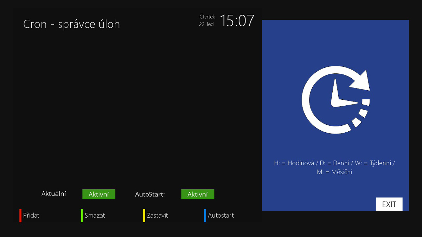Click the 15:07 clock display
422x237 pixels.
[x=237, y=21]
